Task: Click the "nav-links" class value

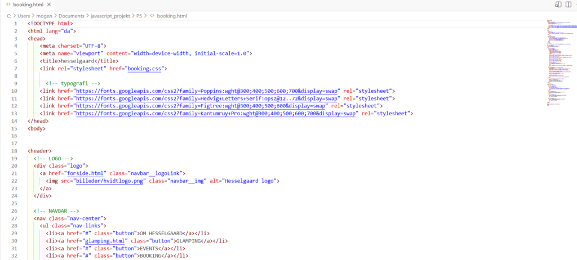Action: point(86,226)
